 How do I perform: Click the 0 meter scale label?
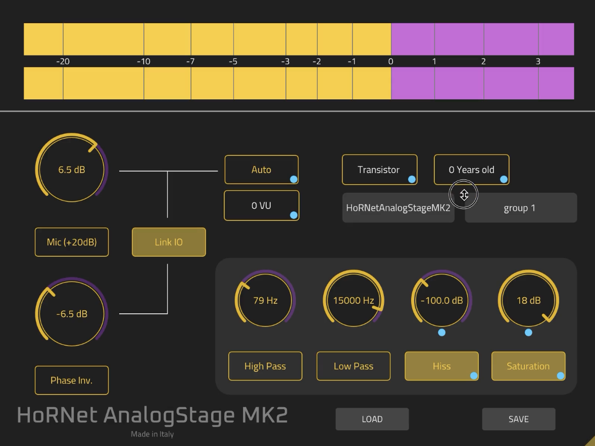[x=391, y=62]
